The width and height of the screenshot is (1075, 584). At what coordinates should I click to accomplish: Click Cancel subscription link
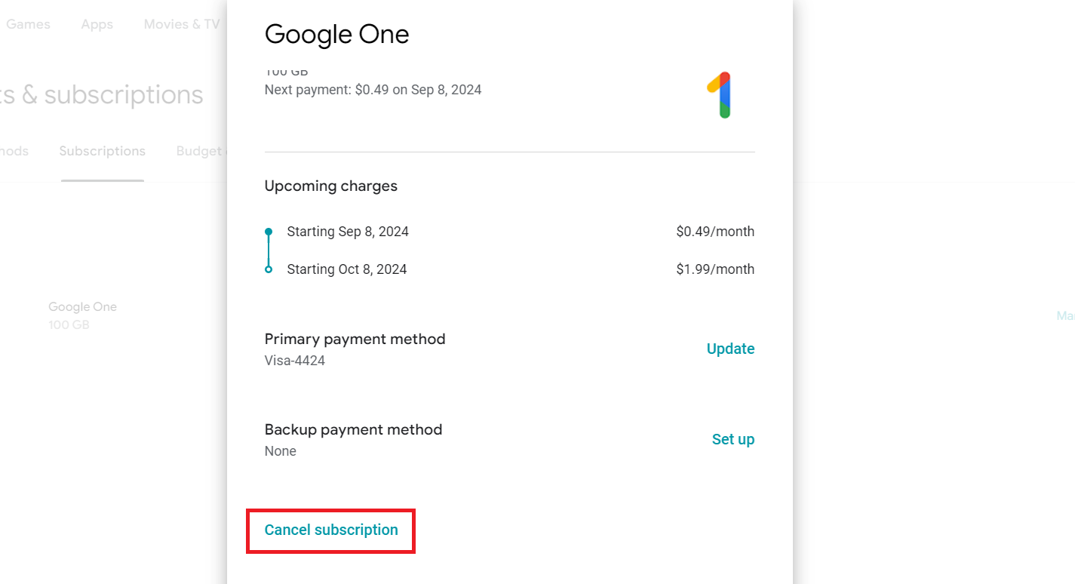click(331, 530)
